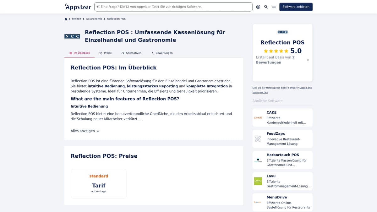Open the FoodZaps software card
This screenshot has width=377, height=212.
pyautogui.click(x=282, y=139)
